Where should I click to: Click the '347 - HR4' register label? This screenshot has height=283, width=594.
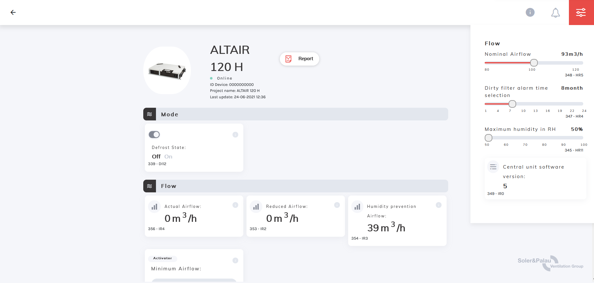pos(574,116)
